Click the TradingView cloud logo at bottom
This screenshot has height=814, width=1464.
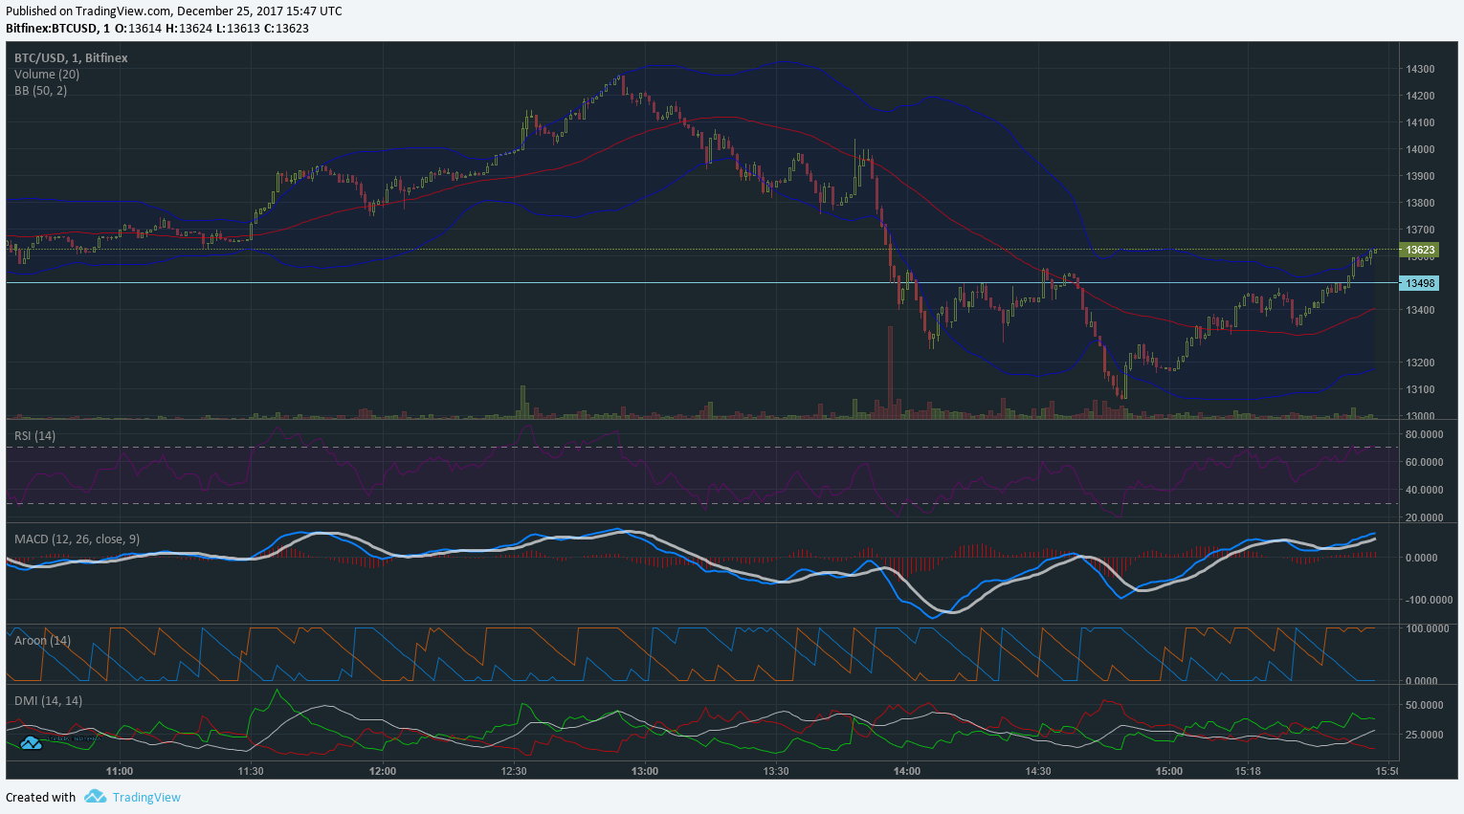[x=94, y=797]
